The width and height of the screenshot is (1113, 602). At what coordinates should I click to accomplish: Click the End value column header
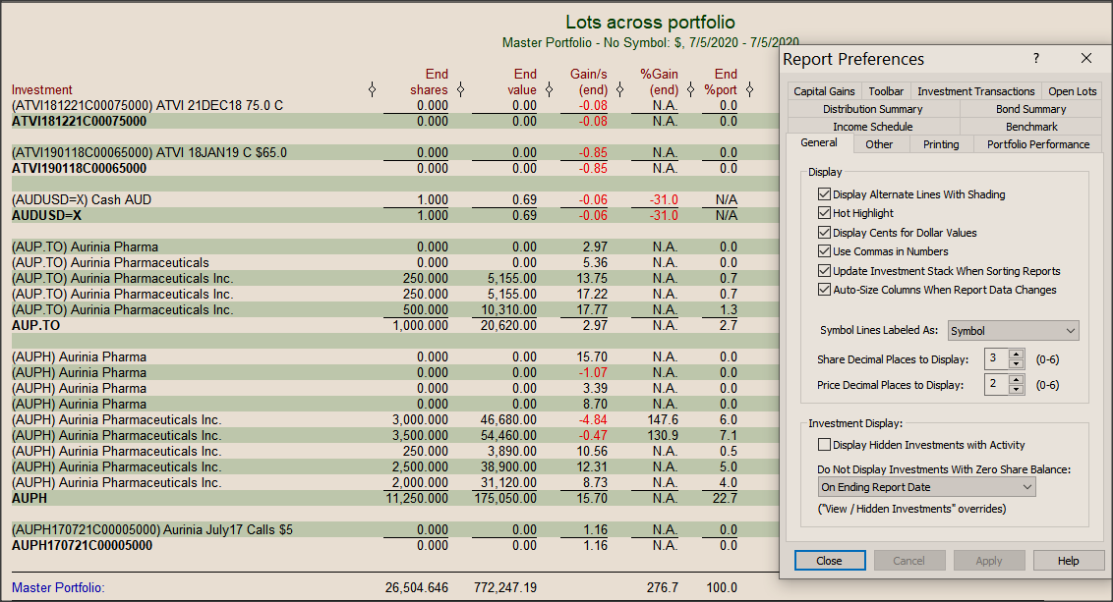pos(522,82)
